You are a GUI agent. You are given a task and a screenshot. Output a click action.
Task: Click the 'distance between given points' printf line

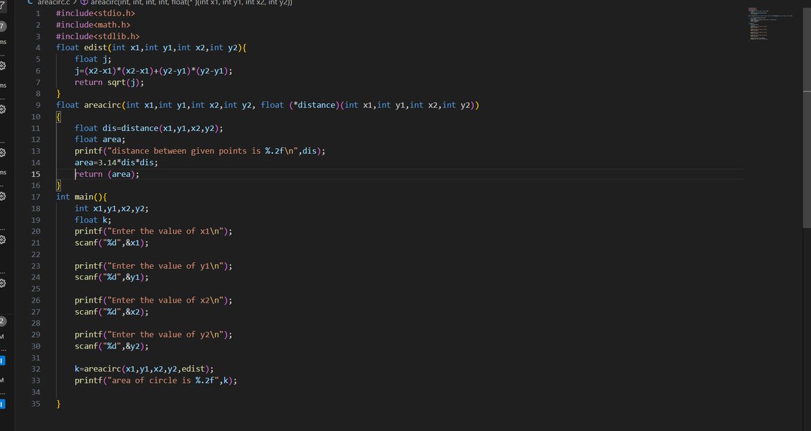click(200, 151)
